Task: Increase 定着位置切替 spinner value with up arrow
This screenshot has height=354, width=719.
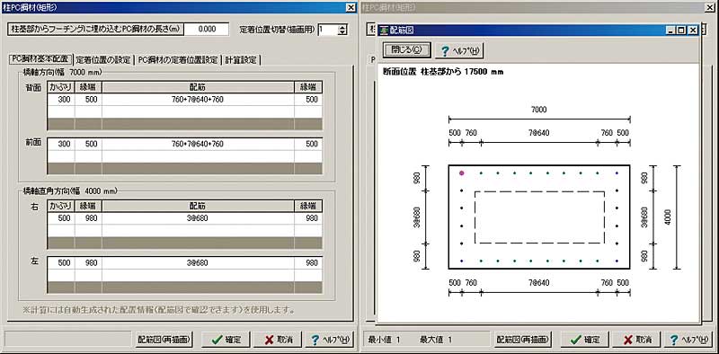Action: pyautogui.click(x=342, y=27)
